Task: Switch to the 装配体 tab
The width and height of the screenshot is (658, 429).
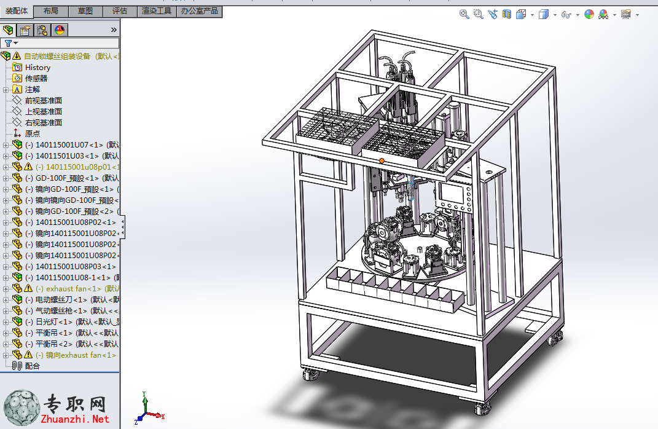Action: pos(17,11)
